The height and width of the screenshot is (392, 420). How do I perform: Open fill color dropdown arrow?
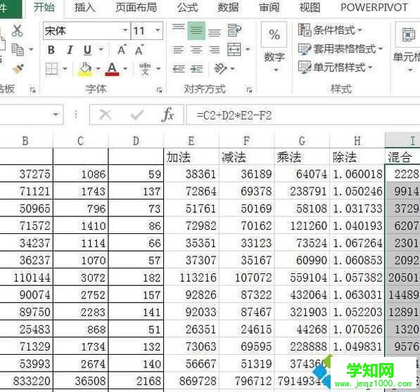tap(98, 69)
